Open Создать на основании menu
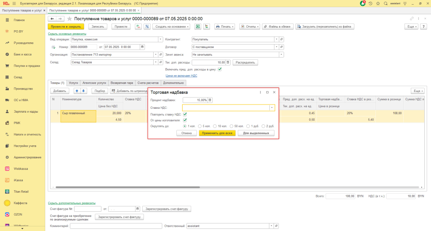This screenshot has height=231, width=431. click(x=172, y=26)
